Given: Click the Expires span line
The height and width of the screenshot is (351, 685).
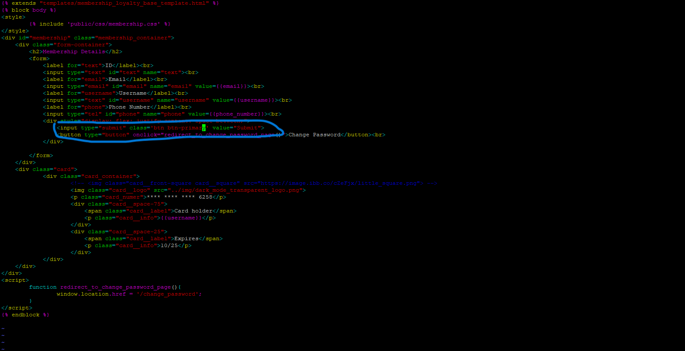Looking at the screenshot, I should (154, 238).
